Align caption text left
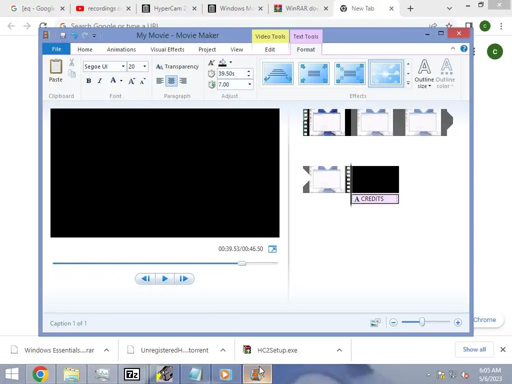512x384 pixels. pos(159,80)
